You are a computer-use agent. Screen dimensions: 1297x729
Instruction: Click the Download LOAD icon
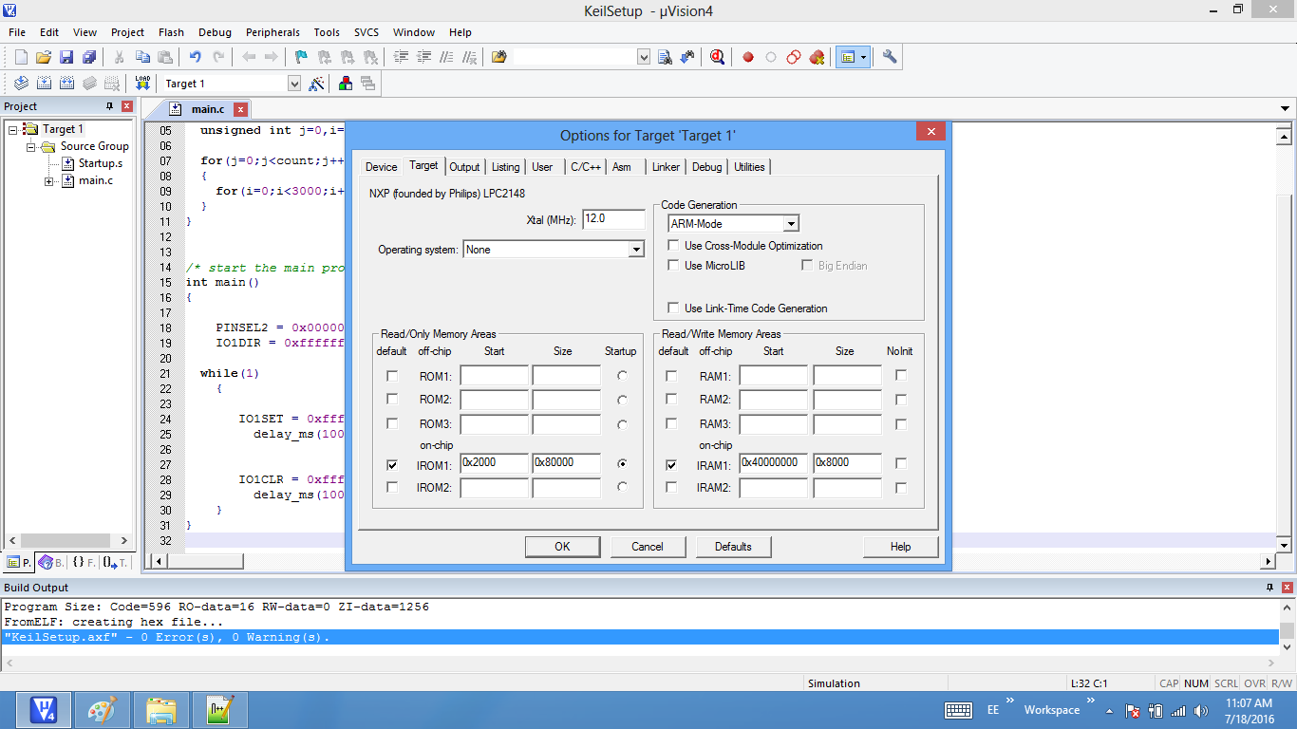click(142, 84)
